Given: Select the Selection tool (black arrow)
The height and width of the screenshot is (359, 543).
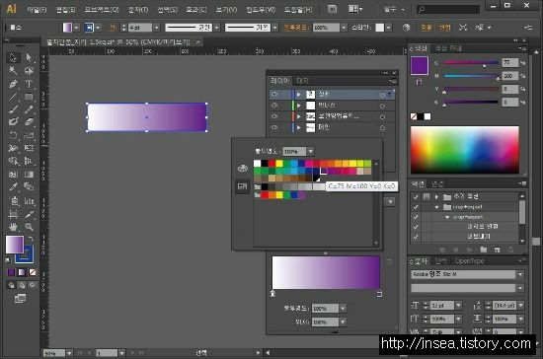Looking at the screenshot, I should (13, 57).
